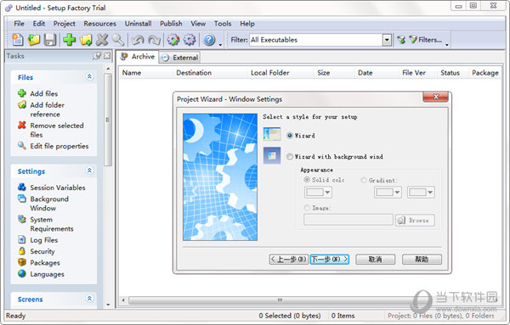This screenshot has width=510, height=325.
Task: Click the plain Settings gear toolbar icon
Action: click(x=190, y=40)
